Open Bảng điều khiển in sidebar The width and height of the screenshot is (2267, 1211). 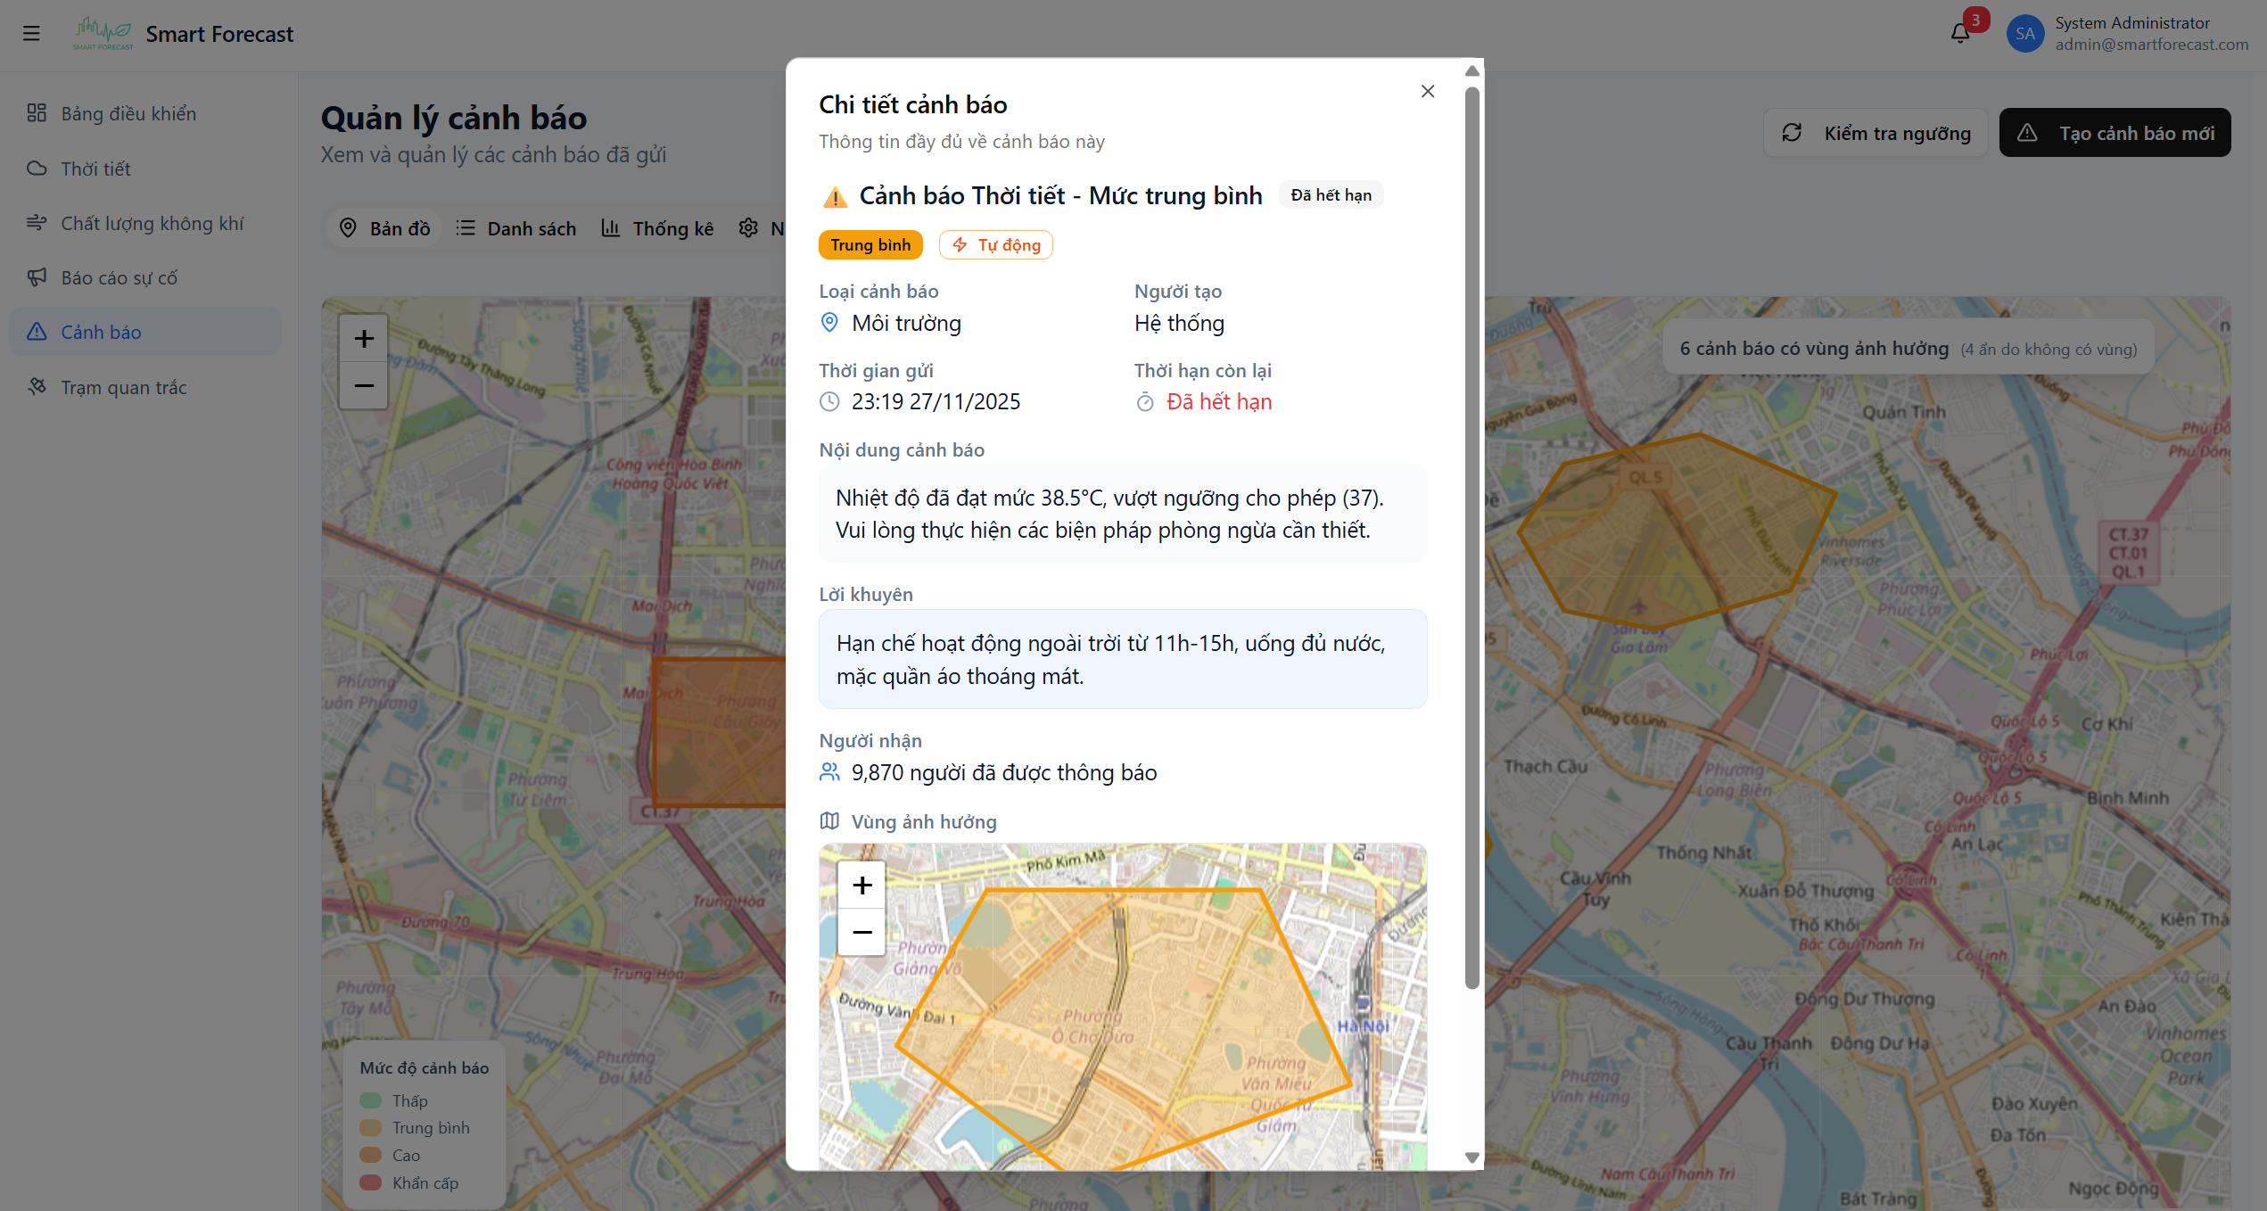coord(128,113)
